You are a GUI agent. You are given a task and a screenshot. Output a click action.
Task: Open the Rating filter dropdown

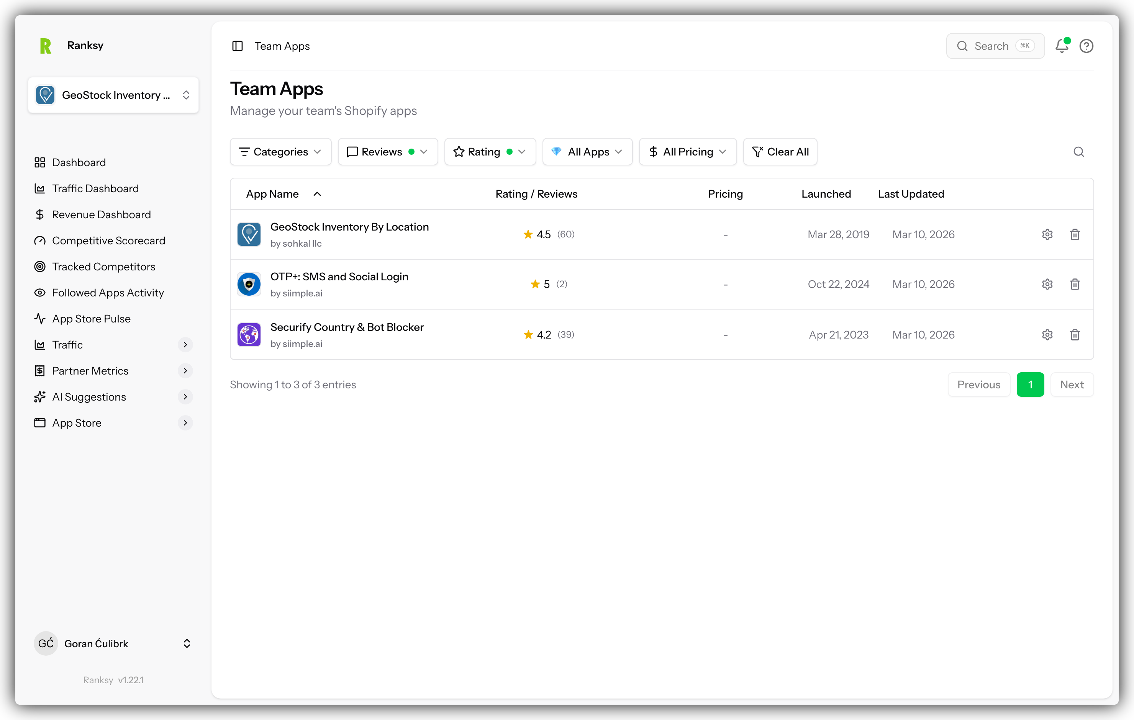pos(490,152)
